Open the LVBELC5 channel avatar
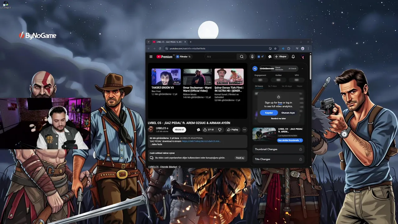 [x=151, y=129]
